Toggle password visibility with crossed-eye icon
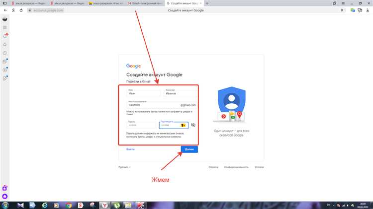The height and width of the screenshot is (209, 373). coord(193,125)
